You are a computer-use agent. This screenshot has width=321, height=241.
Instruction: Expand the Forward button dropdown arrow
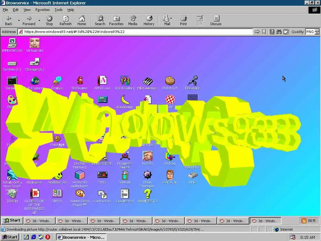click(39, 20)
